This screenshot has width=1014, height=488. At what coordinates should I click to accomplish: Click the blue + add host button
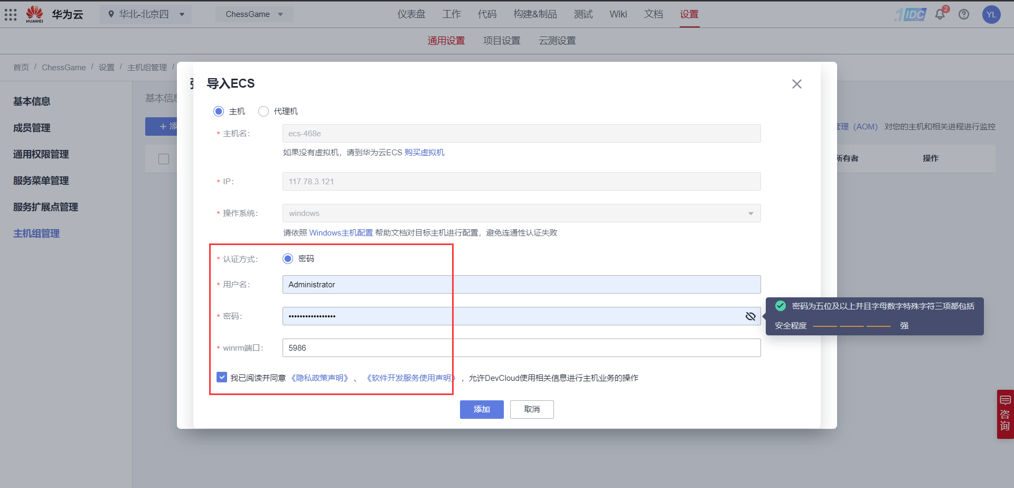coord(161,127)
